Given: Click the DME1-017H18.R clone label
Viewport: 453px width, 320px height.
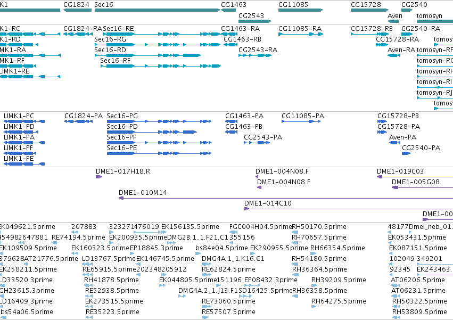Looking at the screenshot, I should pos(123,171).
